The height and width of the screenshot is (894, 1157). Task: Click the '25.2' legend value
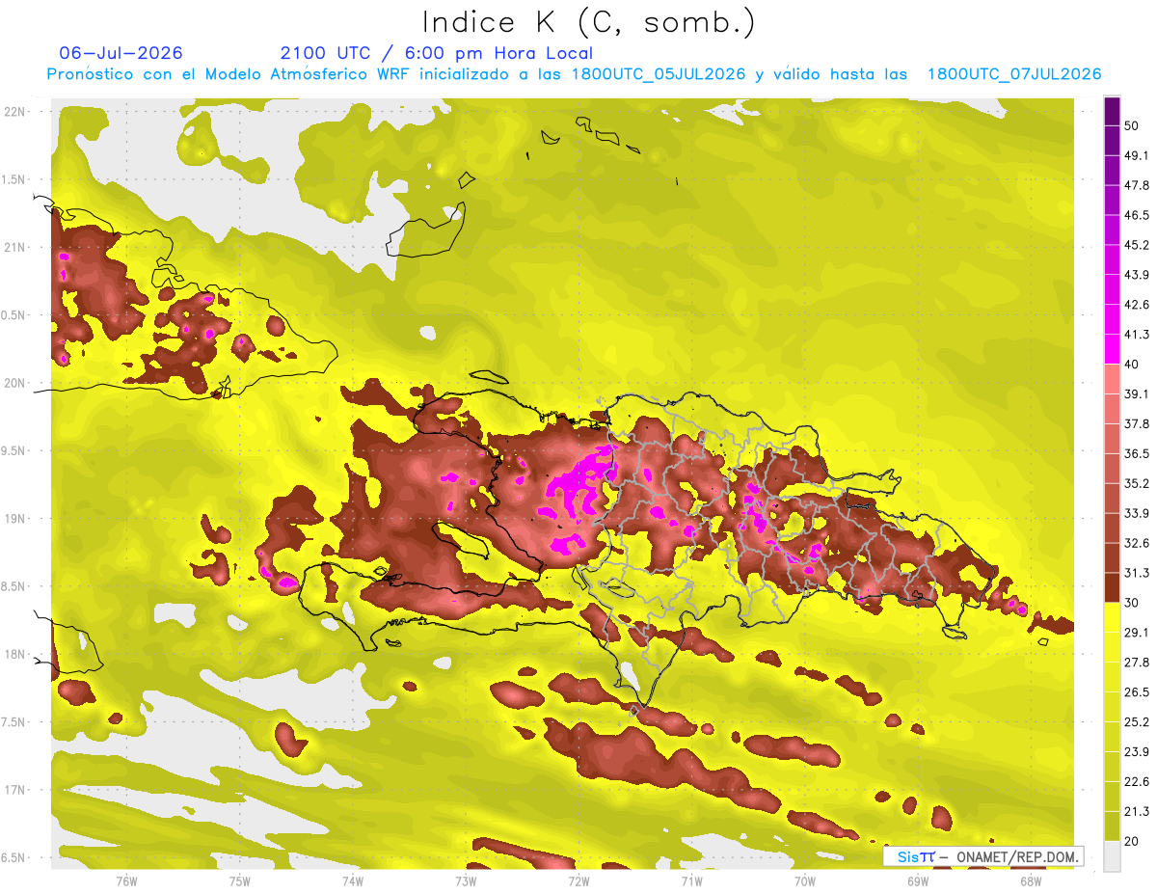click(x=1138, y=721)
